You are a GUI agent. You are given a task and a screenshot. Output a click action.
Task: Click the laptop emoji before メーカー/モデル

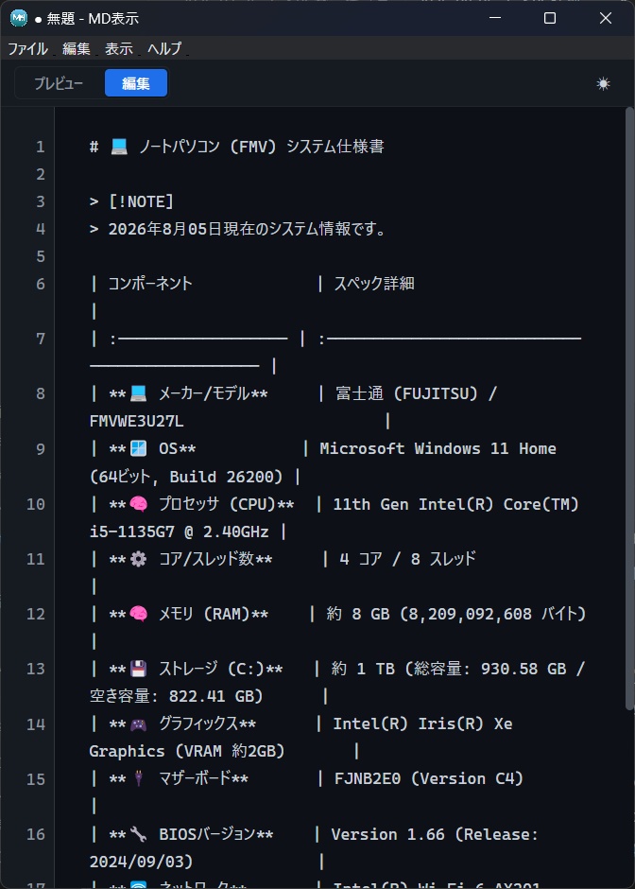pos(138,393)
